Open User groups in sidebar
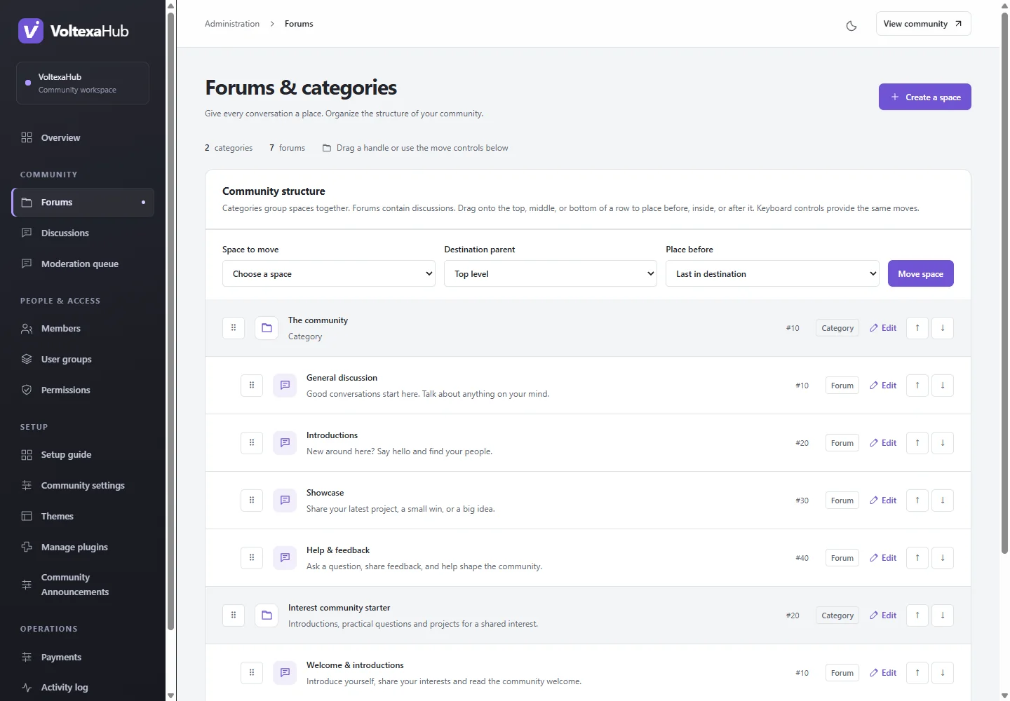This screenshot has height=701, width=1010. [x=83, y=360]
